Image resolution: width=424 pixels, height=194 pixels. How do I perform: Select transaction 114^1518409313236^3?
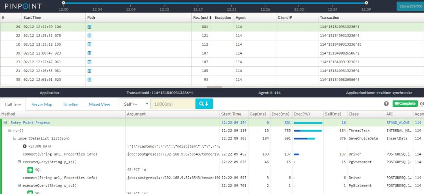[339, 36]
